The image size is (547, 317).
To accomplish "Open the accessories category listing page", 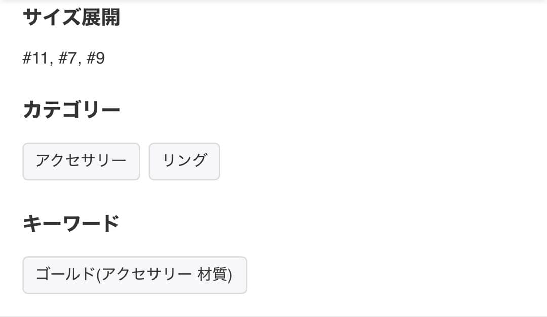I will click(x=81, y=161).
